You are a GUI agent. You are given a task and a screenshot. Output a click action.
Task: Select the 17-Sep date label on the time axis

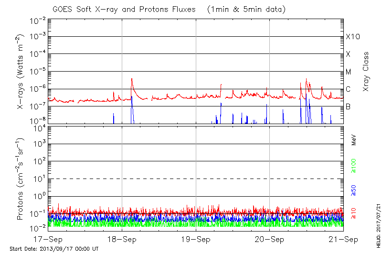click(48, 239)
